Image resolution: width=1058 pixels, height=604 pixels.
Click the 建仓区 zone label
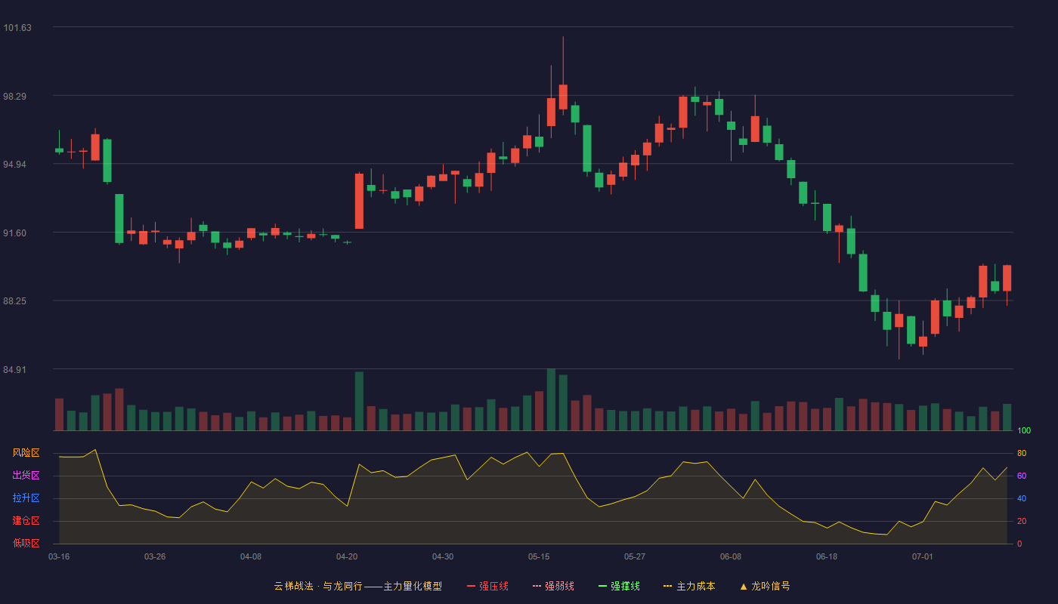(x=26, y=521)
